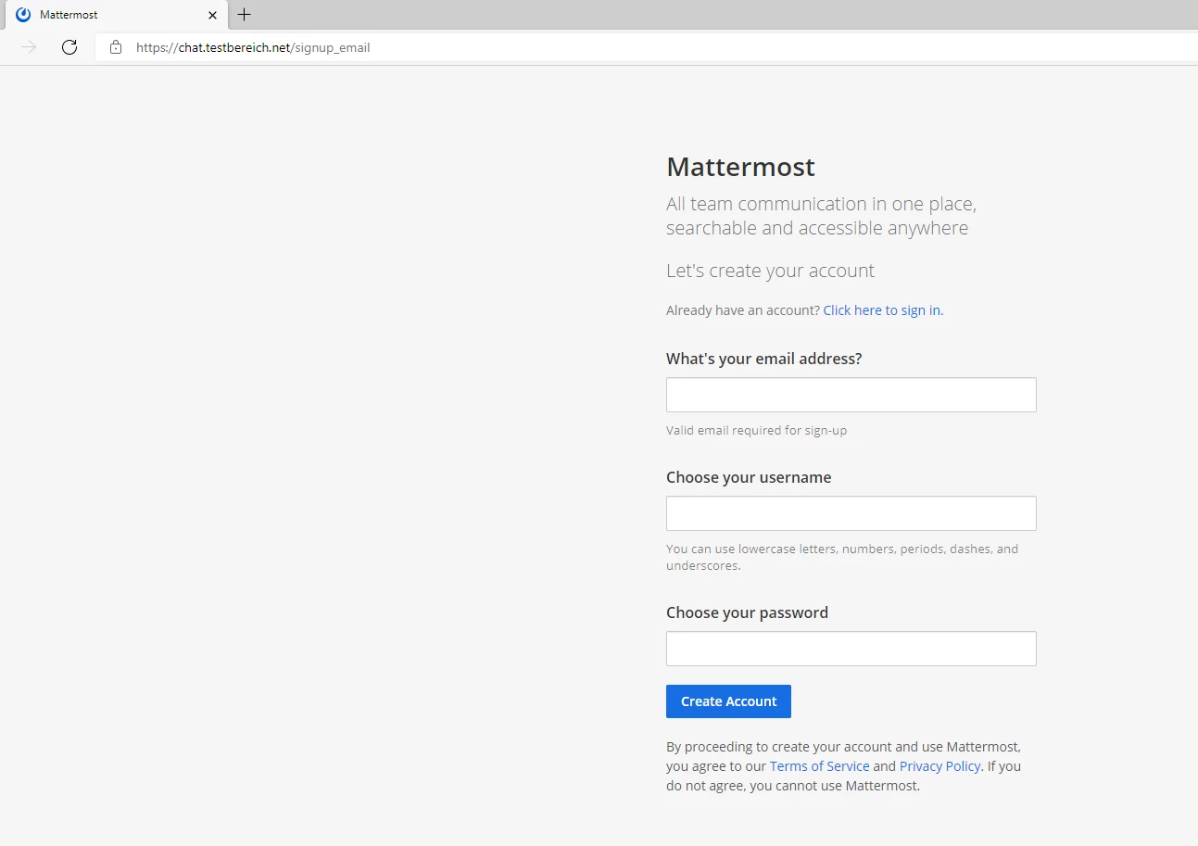The height and width of the screenshot is (846, 1198).
Task: Close the Mattermost browser tab
Action: [x=212, y=15]
